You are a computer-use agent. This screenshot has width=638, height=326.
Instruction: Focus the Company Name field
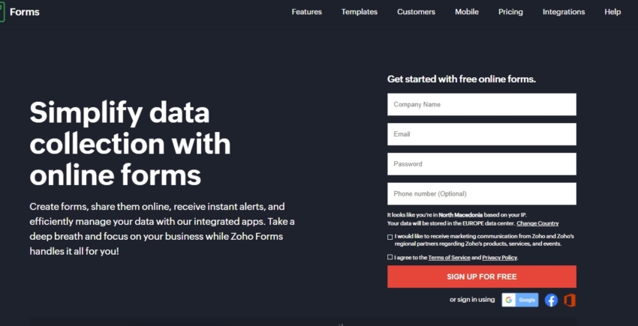pyautogui.click(x=481, y=104)
